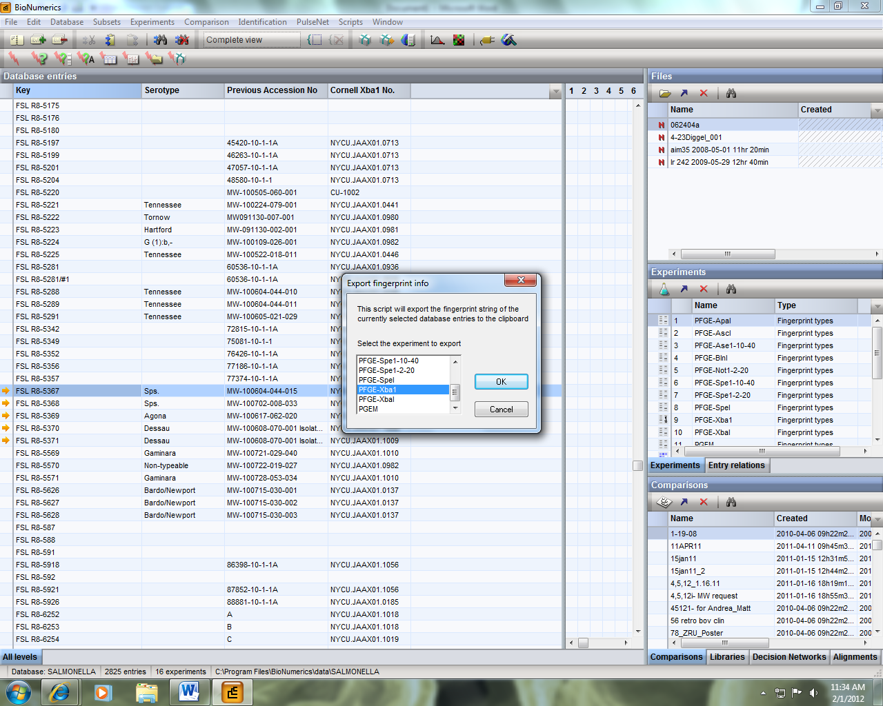Click the lightning with letter A icon
The width and height of the screenshot is (883, 706).
86,59
